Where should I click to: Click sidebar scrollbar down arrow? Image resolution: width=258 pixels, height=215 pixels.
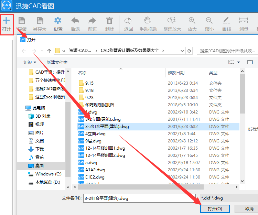tap(68, 187)
